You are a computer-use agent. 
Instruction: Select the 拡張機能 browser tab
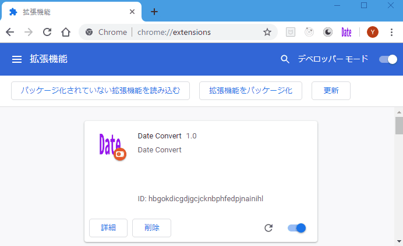coord(72,12)
